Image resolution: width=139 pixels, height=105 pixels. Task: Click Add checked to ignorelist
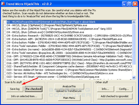(x=115, y=96)
